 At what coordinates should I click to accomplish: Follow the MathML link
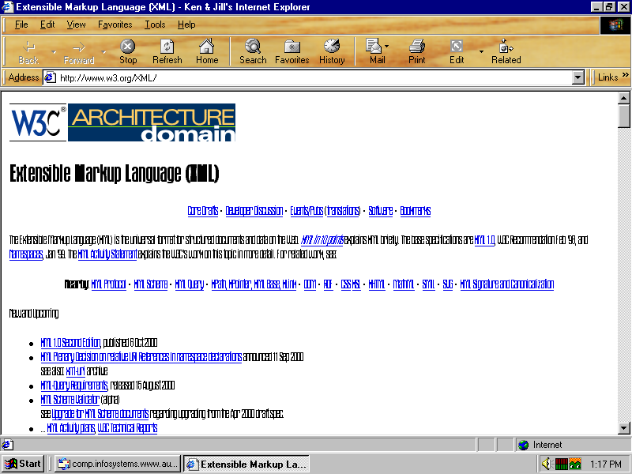point(404,284)
